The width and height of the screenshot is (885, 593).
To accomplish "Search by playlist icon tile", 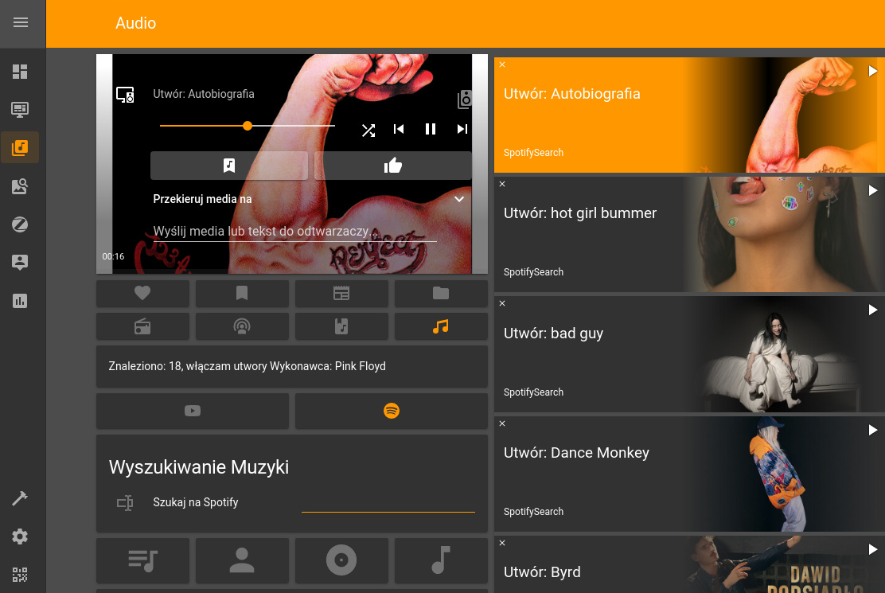I will tap(142, 560).
